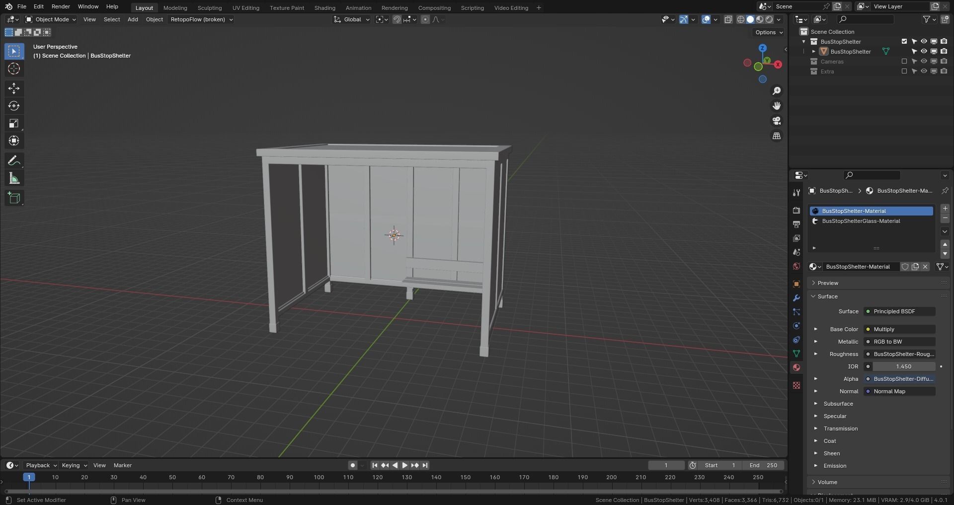
Task: Enable the Extra collection checkbox
Action: [x=904, y=72]
